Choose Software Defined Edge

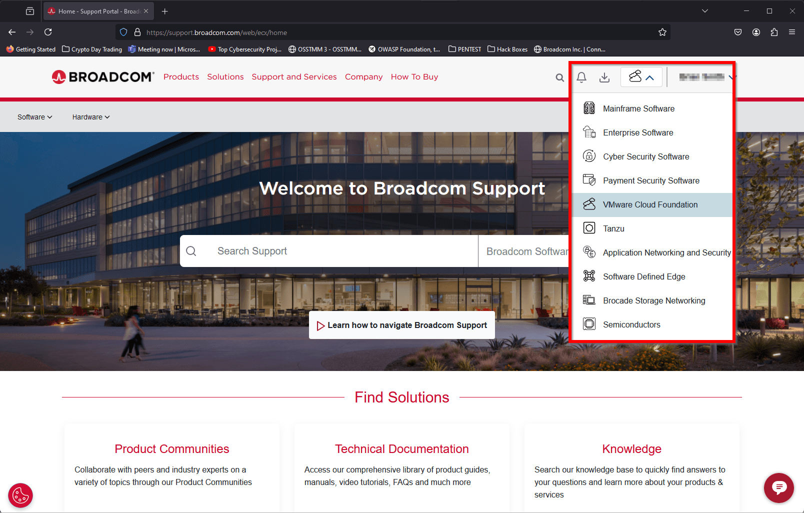[x=652, y=276]
